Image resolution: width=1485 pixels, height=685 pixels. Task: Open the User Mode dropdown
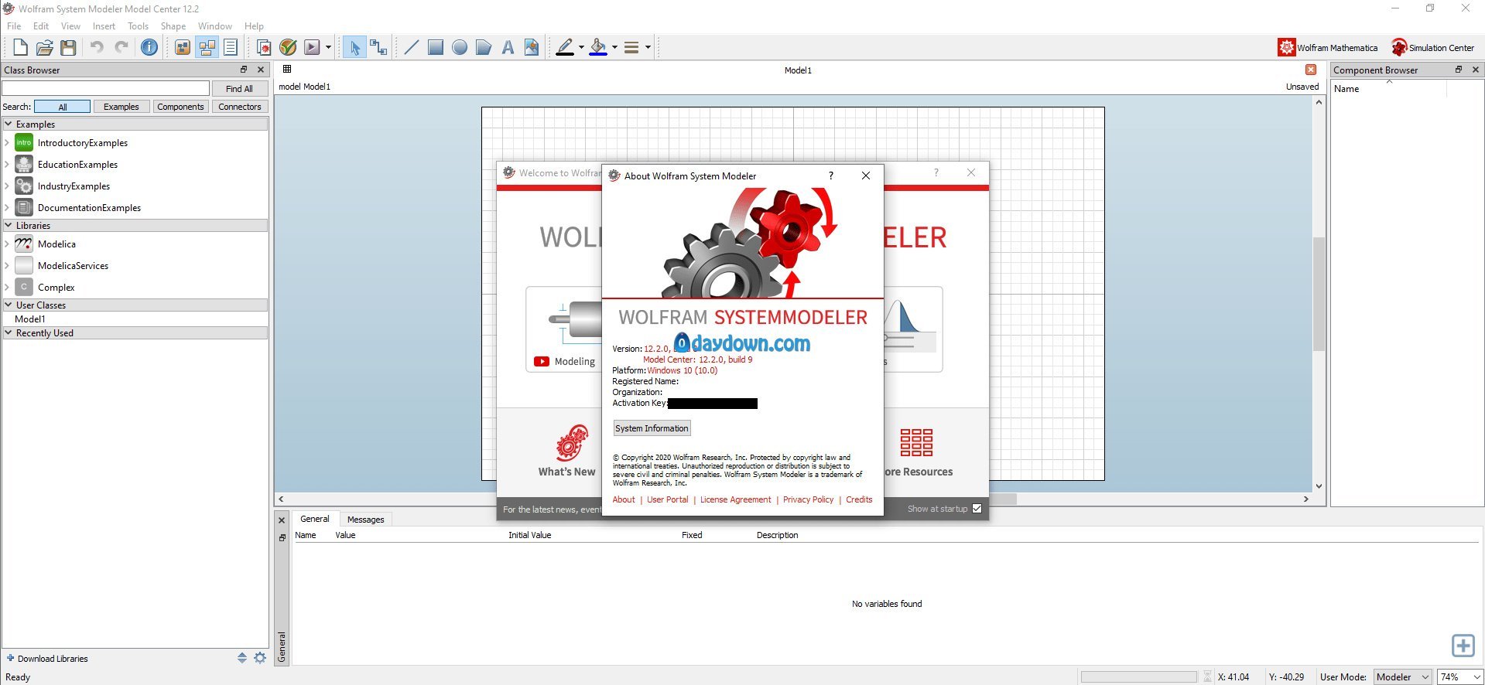[1402, 677]
